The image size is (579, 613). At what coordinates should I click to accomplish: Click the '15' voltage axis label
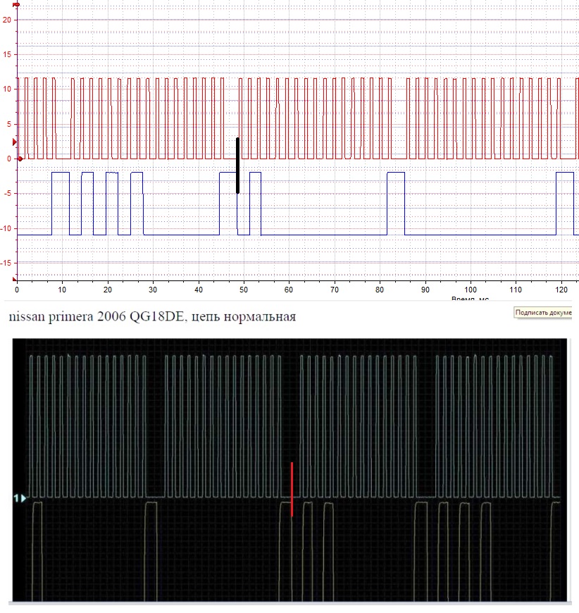[x=7, y=54]
